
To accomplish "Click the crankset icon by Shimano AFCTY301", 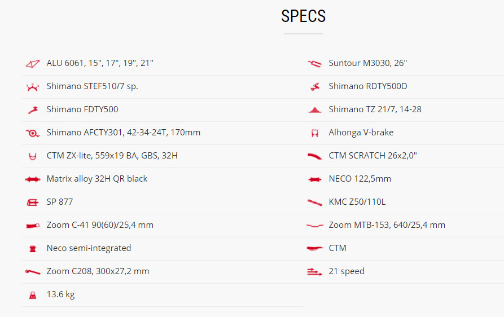I will (33, 133).
